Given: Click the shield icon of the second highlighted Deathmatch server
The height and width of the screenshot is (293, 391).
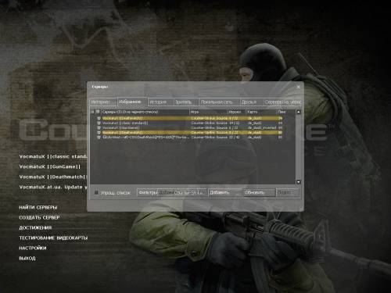Looking at the screenshot, I should point(99,133).
